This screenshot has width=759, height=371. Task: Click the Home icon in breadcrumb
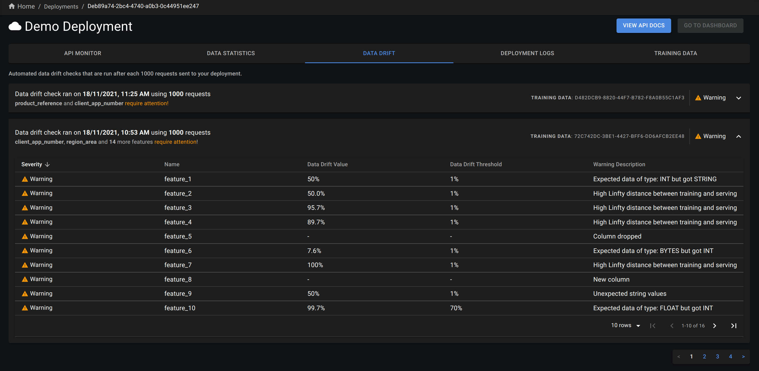point(12,6)
